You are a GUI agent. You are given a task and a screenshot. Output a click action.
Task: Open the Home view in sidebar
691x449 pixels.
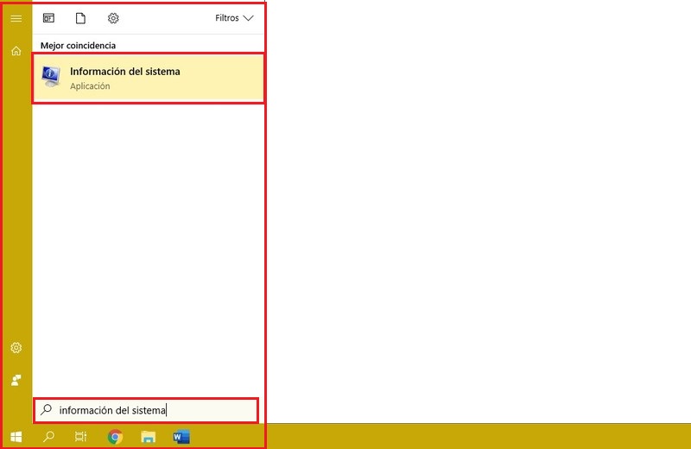pyautogui.click(x=16, y=51)
